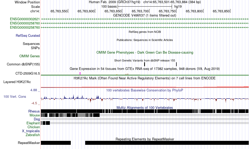The width and height of the screenshot is (249, 149).
Task: Open the RefSeq genes from NCBI title
Action: (145, 32)
